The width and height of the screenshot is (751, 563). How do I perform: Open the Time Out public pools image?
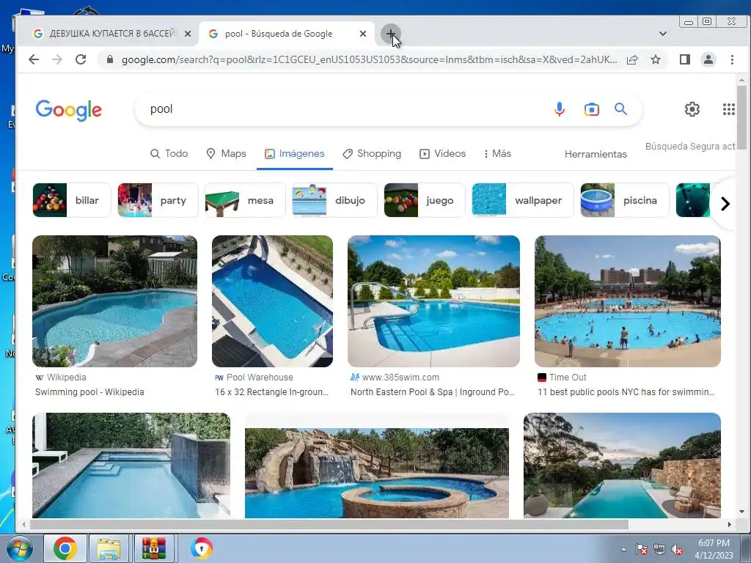[628, 301]
